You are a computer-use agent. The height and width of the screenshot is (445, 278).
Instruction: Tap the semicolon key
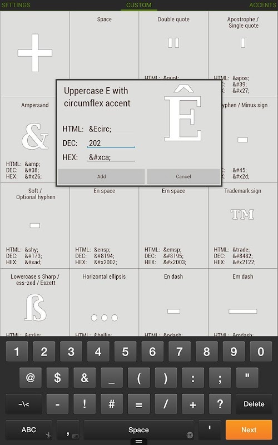click(220, 378)
